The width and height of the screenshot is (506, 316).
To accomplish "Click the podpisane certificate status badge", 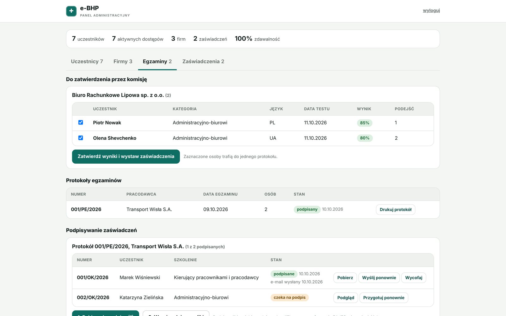I will pyautogui.click(x=284, y=274).
